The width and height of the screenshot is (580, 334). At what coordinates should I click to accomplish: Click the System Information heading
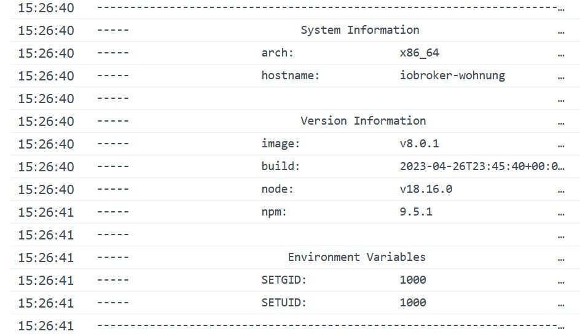[359, 30]
